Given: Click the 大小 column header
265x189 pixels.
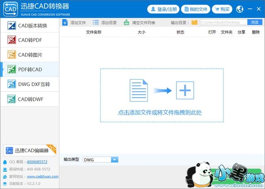Looking at the screenshot, I should pos(142,32).
